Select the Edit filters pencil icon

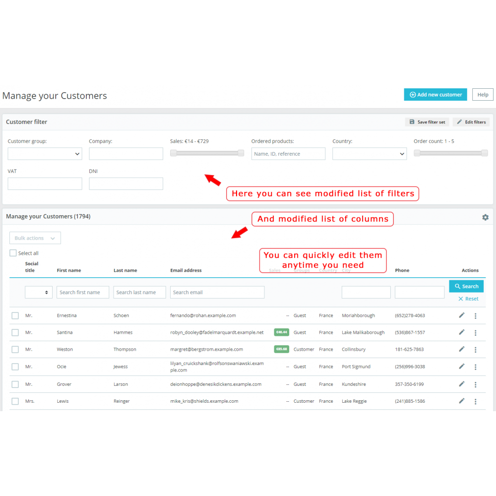click(460, 122)
